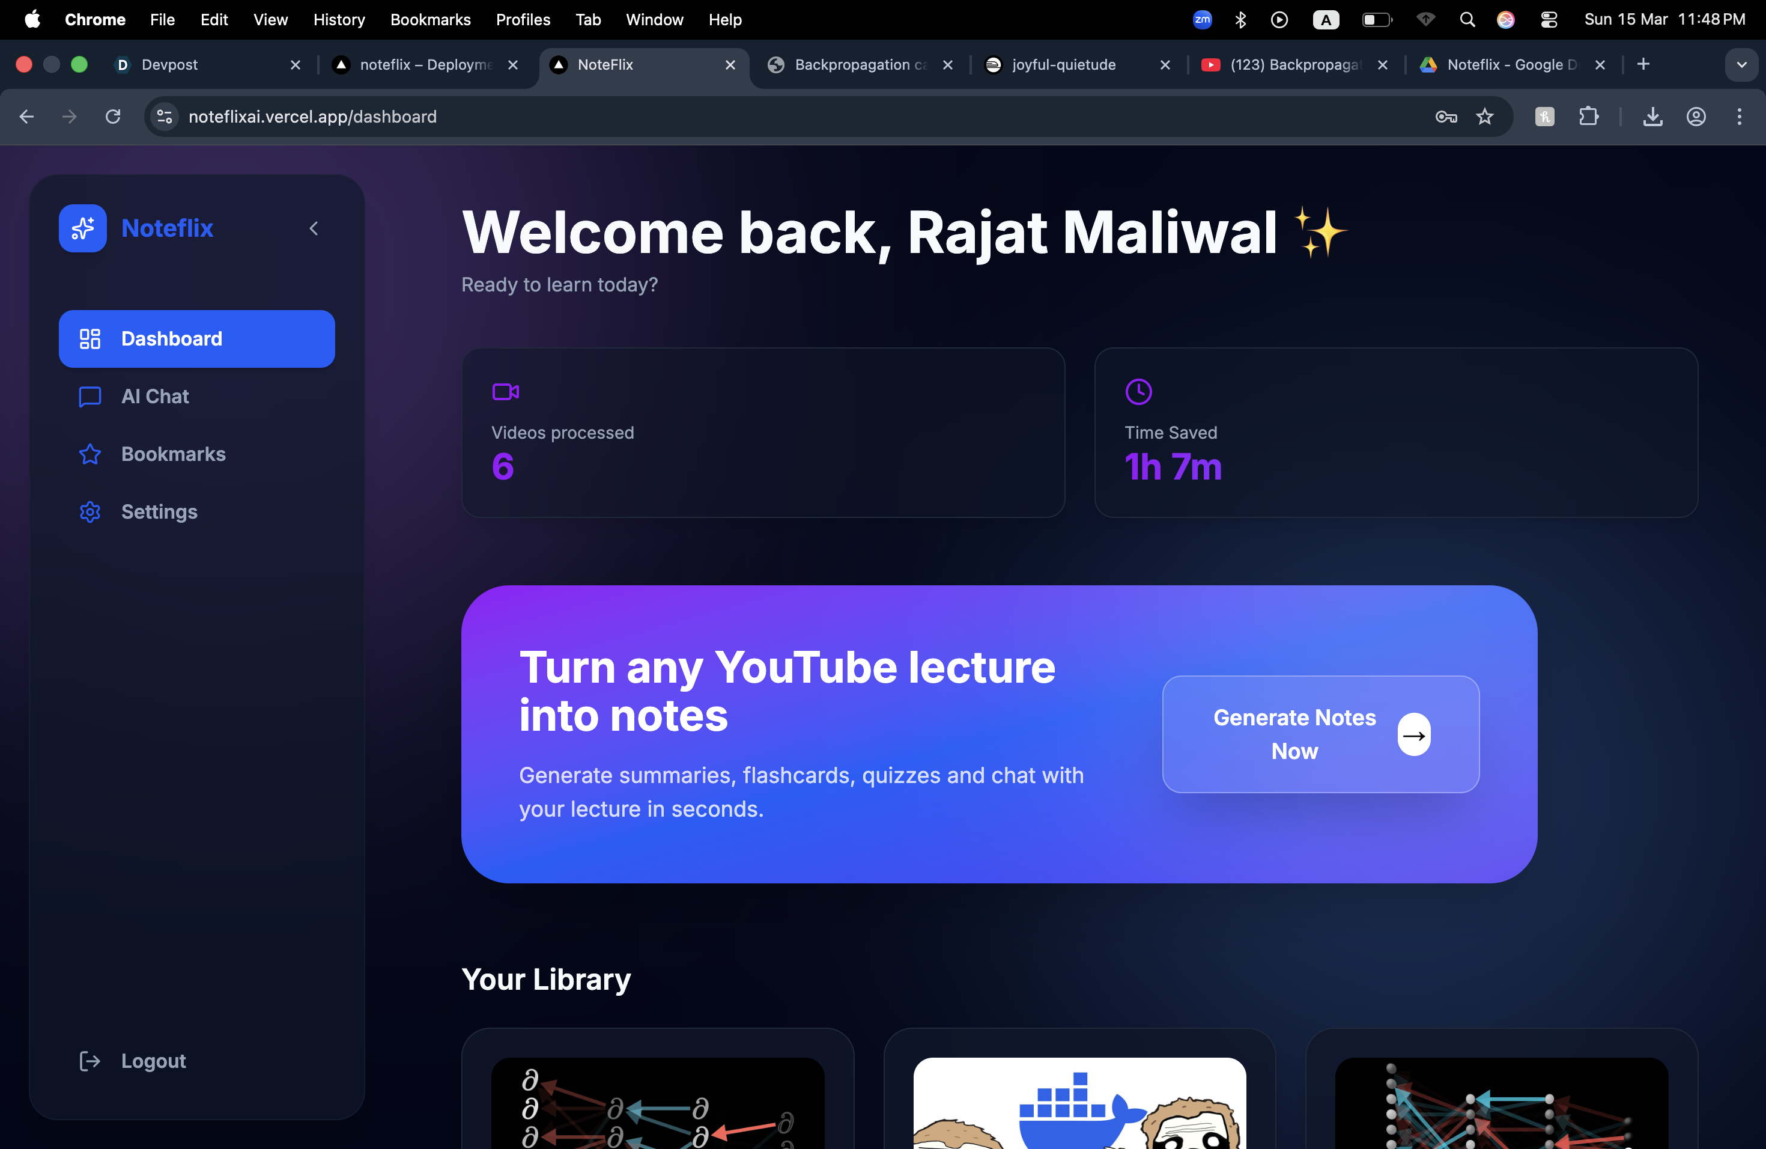This screenshot has width=1766, height=1149.
Task: Click the site settings icon in address bar
Action: [165, 117]
